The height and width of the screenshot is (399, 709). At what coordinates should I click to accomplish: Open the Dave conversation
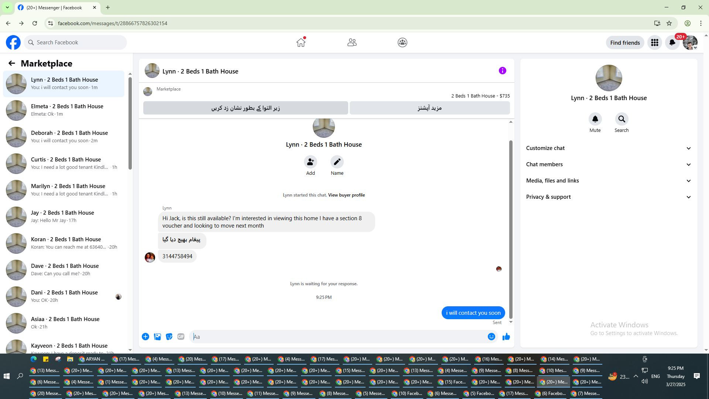[64, 270]
